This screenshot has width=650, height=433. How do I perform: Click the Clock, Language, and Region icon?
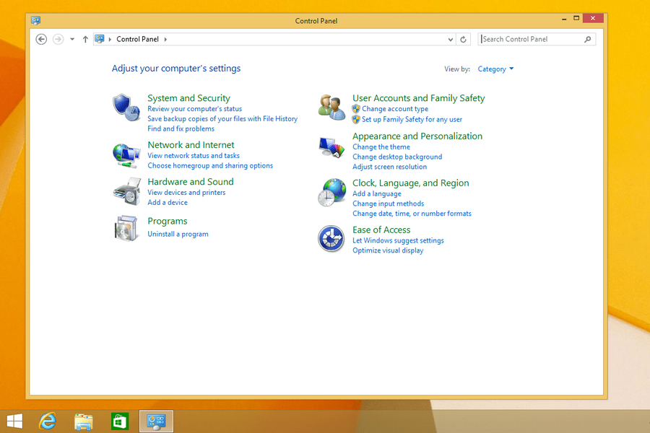tap(331, 193)
